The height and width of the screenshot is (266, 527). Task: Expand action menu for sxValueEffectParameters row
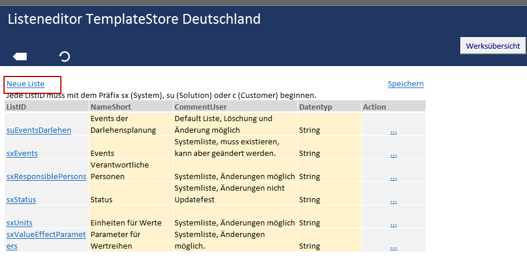click(x=393, y=246)
